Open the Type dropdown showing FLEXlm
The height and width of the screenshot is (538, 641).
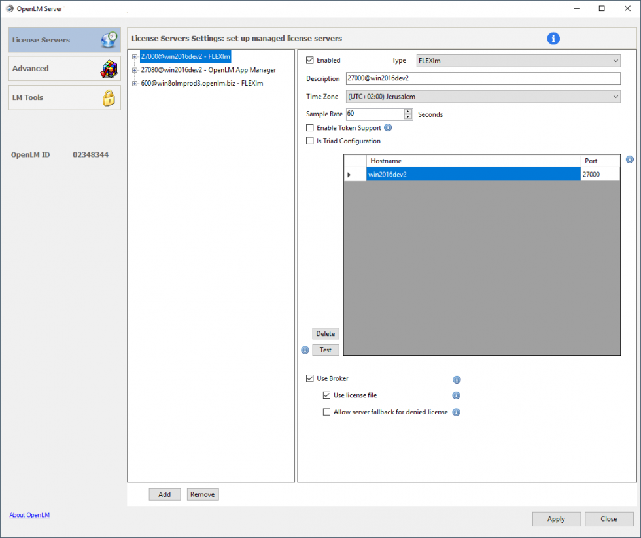(x=518, y=61)
